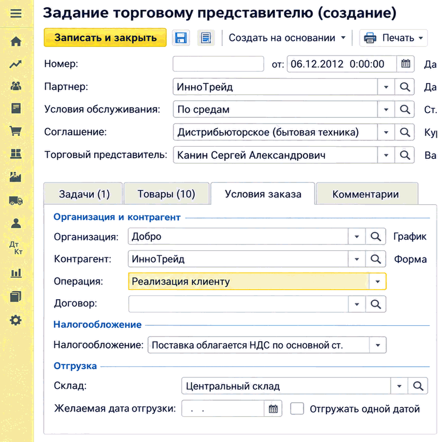The image size is (442, 442).
Task: Click the Соглашение field Дистрибьюторское
Action: [276, 132]
